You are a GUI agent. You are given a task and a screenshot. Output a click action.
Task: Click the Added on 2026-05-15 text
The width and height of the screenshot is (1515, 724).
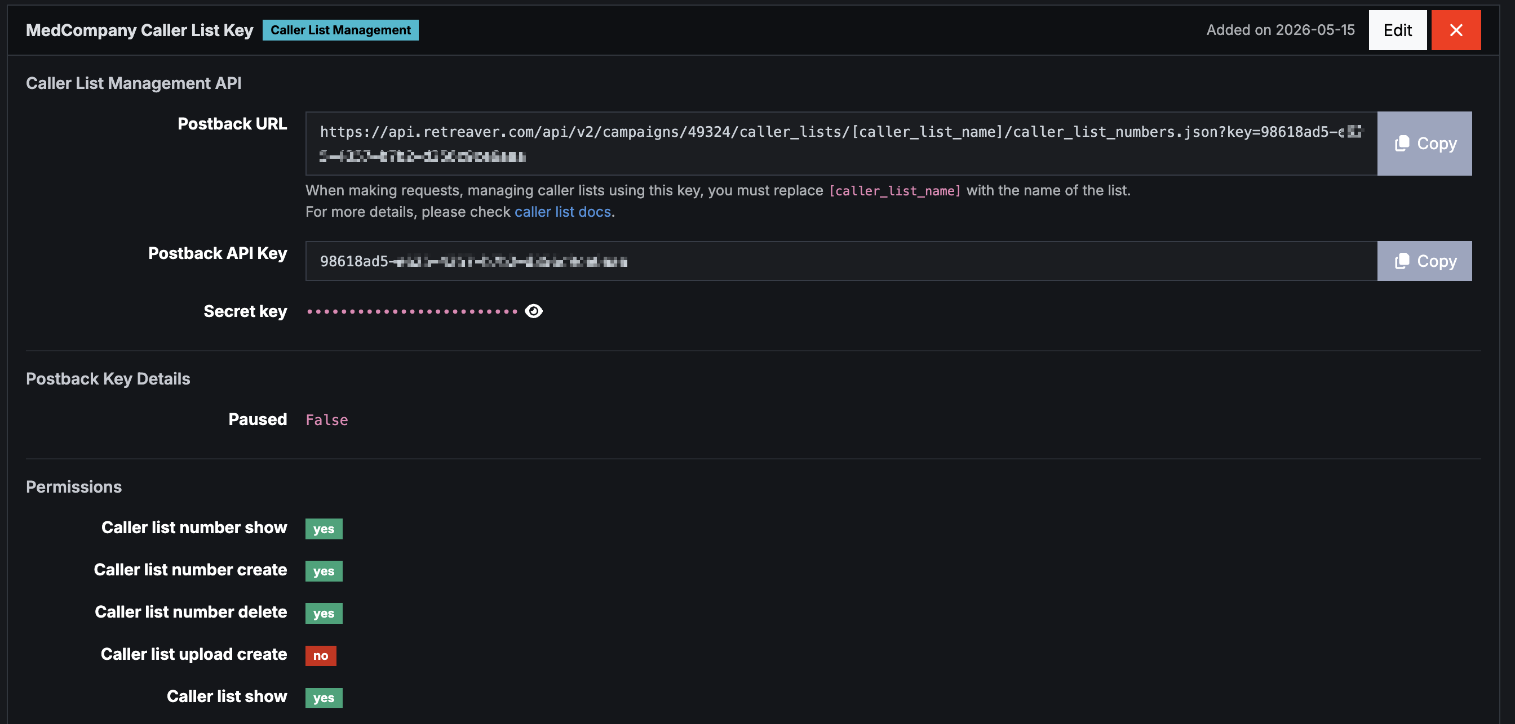[x=1281, y=30]
